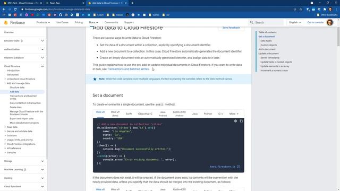The width and height of the screenshot is (340, 191).
Task: Open new tab with plus button
Action: 132,3
